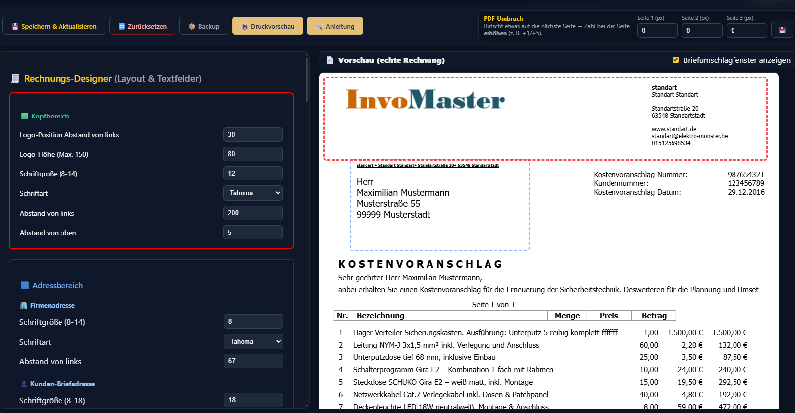Click Abstand von oben input field
The image size is (795, 413).
253,232
